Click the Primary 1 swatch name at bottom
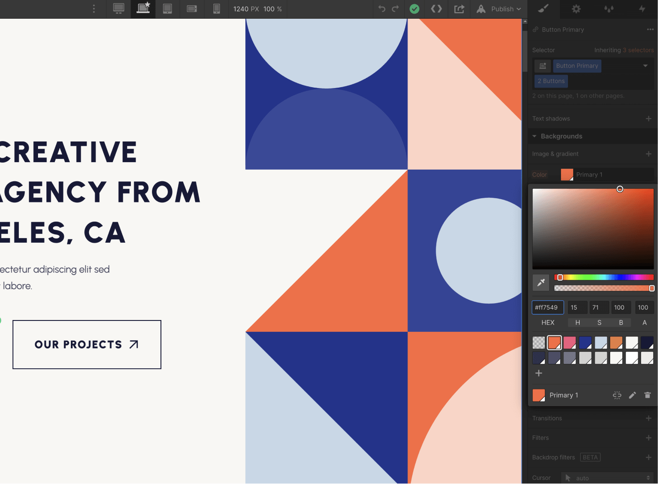 564,395
